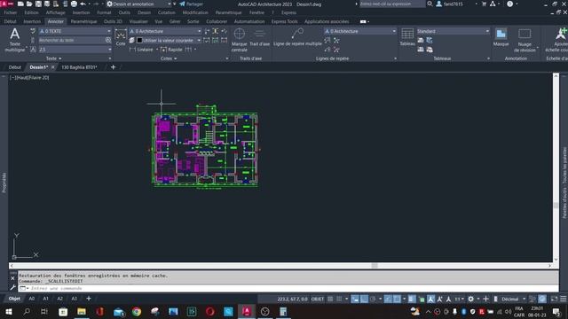Click the viewport label Haut Filaire 2D
Viewport: 568px width, 319px height.
click(29, 77)
